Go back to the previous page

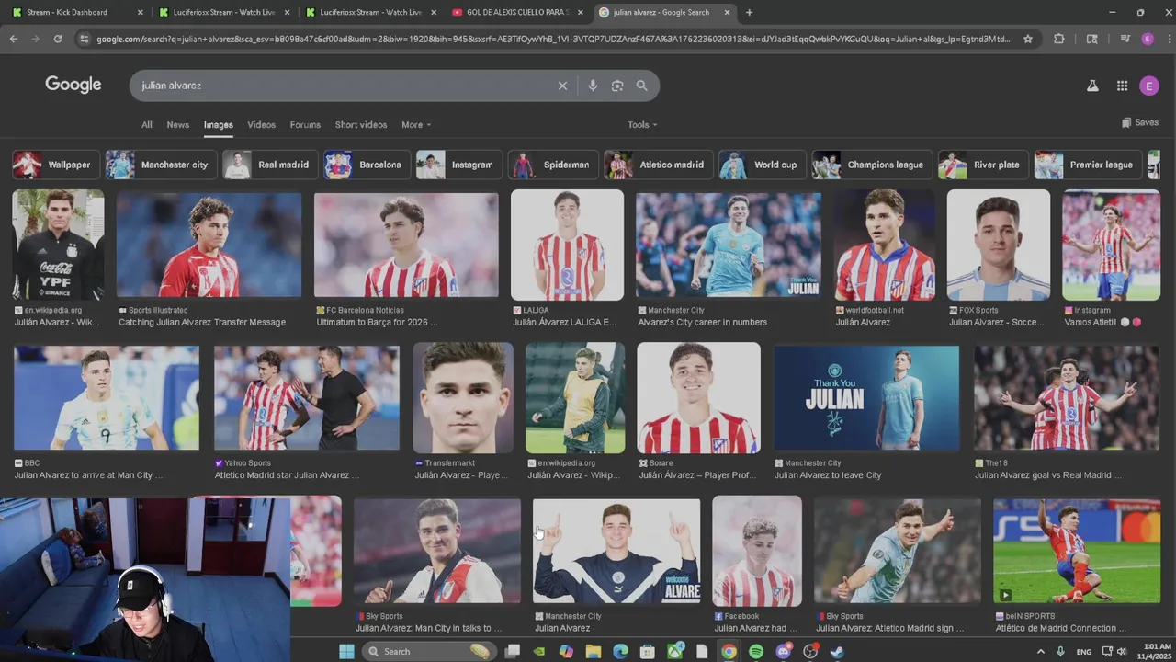click(14, 39)
